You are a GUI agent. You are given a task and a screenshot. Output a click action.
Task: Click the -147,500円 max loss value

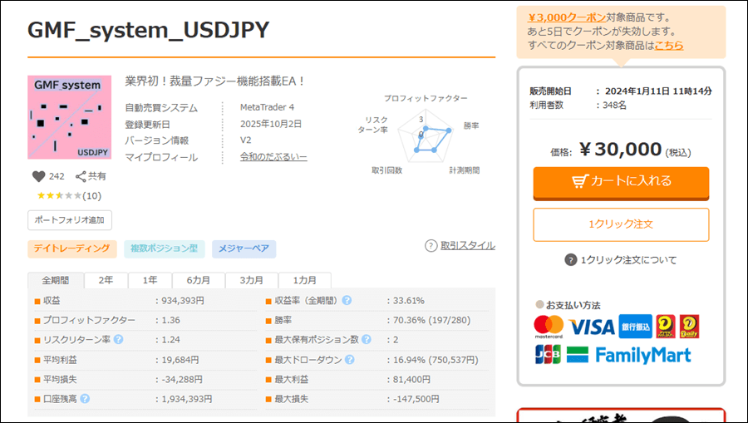tap(416, 399)
